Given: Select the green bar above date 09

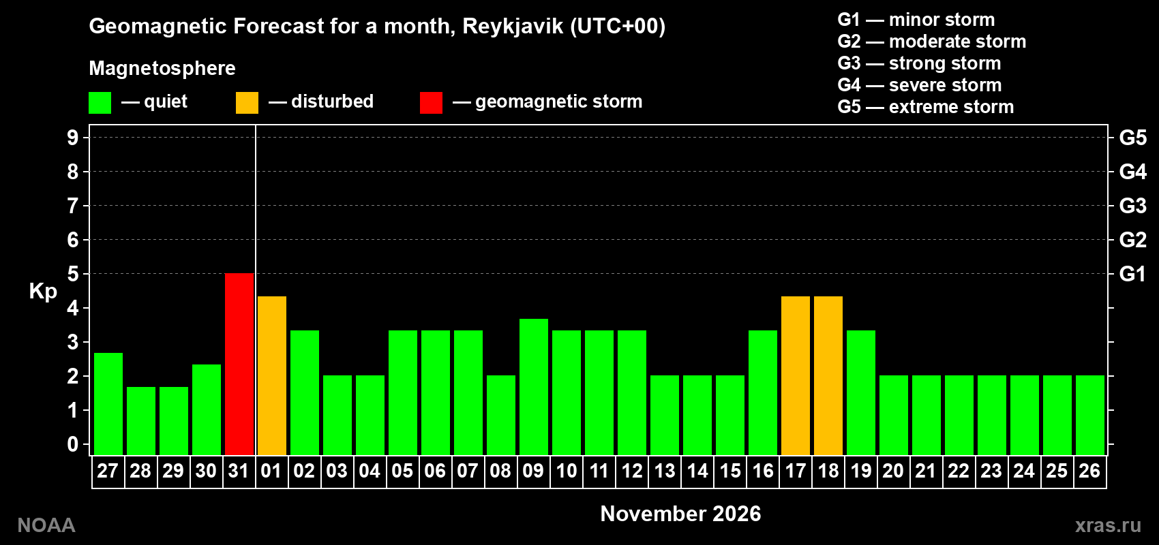Looking at the screenshot, I should point(534,387).
